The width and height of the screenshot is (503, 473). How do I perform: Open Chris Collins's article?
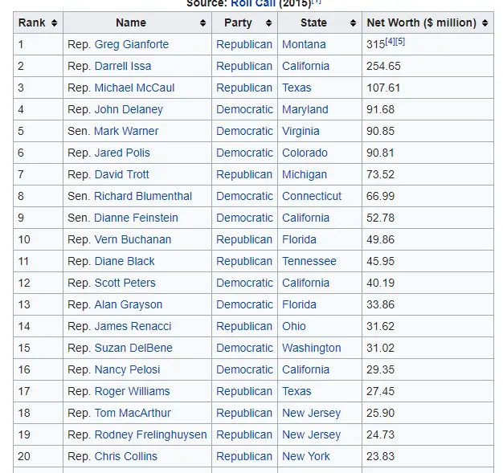tap(125, 456)
